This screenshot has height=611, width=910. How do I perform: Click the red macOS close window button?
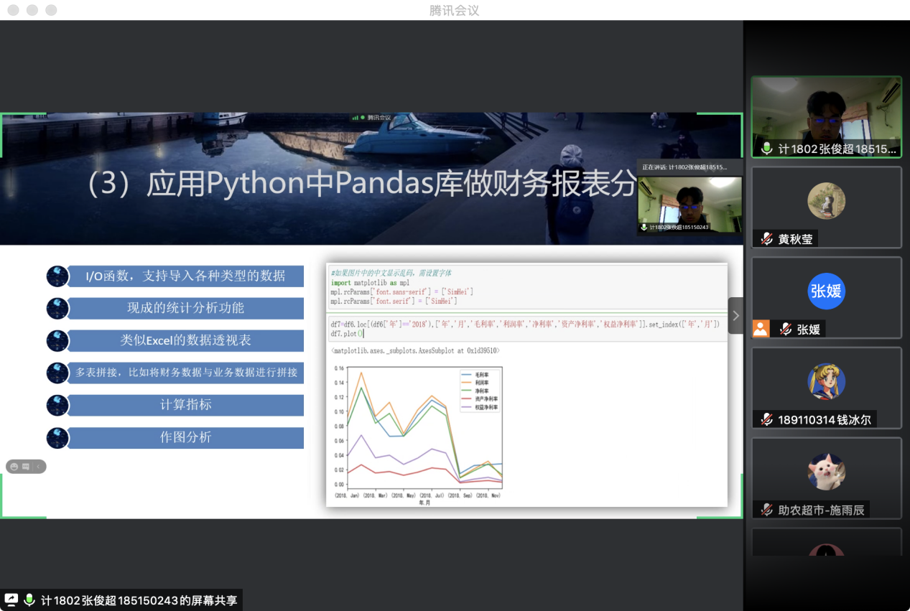(12, 10)
